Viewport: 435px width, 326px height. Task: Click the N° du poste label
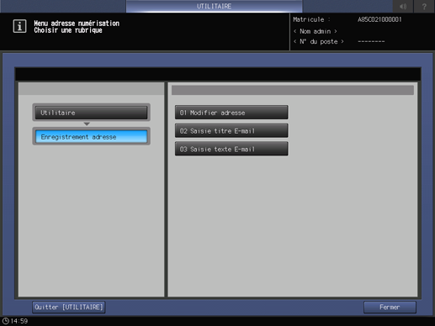click(x=319, y=41)
